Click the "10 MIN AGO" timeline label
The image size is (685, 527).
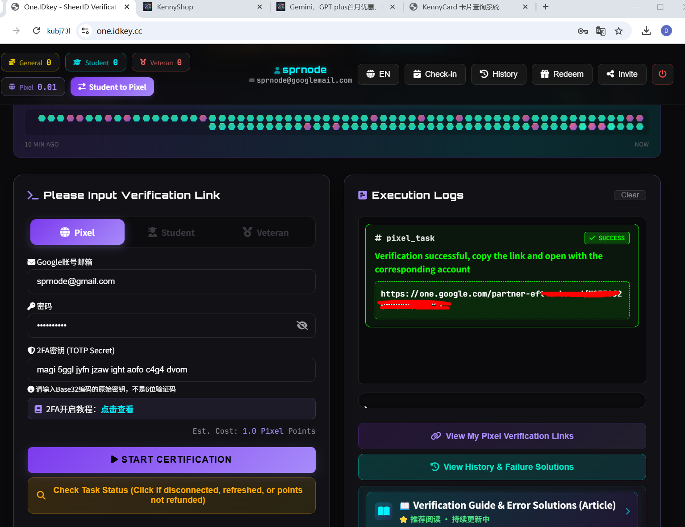tap(42, 144)
